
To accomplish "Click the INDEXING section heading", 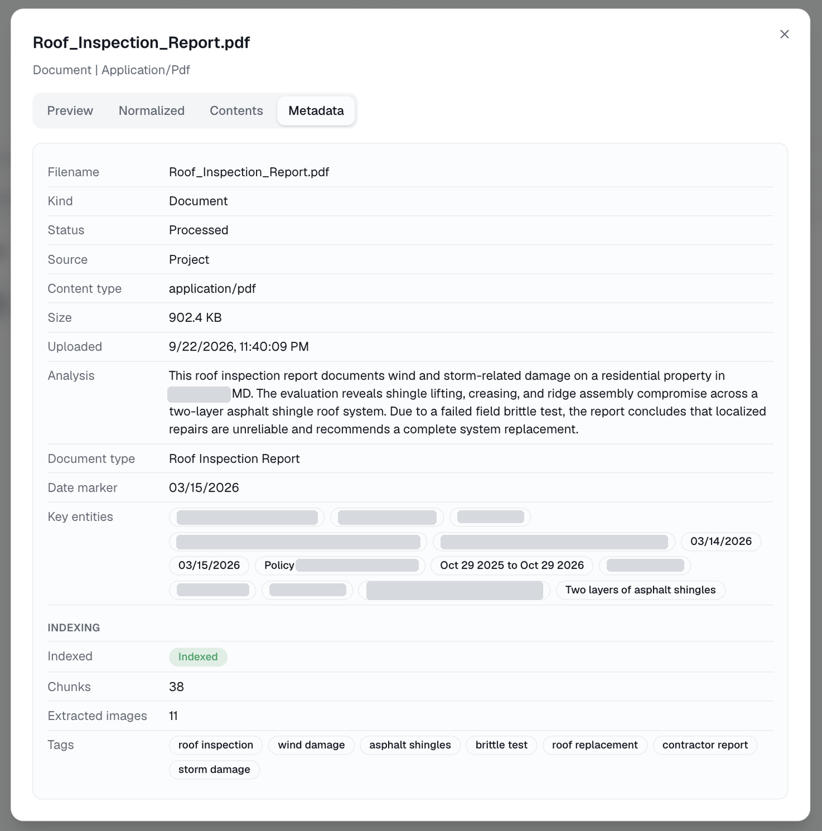I will pyautogui.click(x=74, y=627).
